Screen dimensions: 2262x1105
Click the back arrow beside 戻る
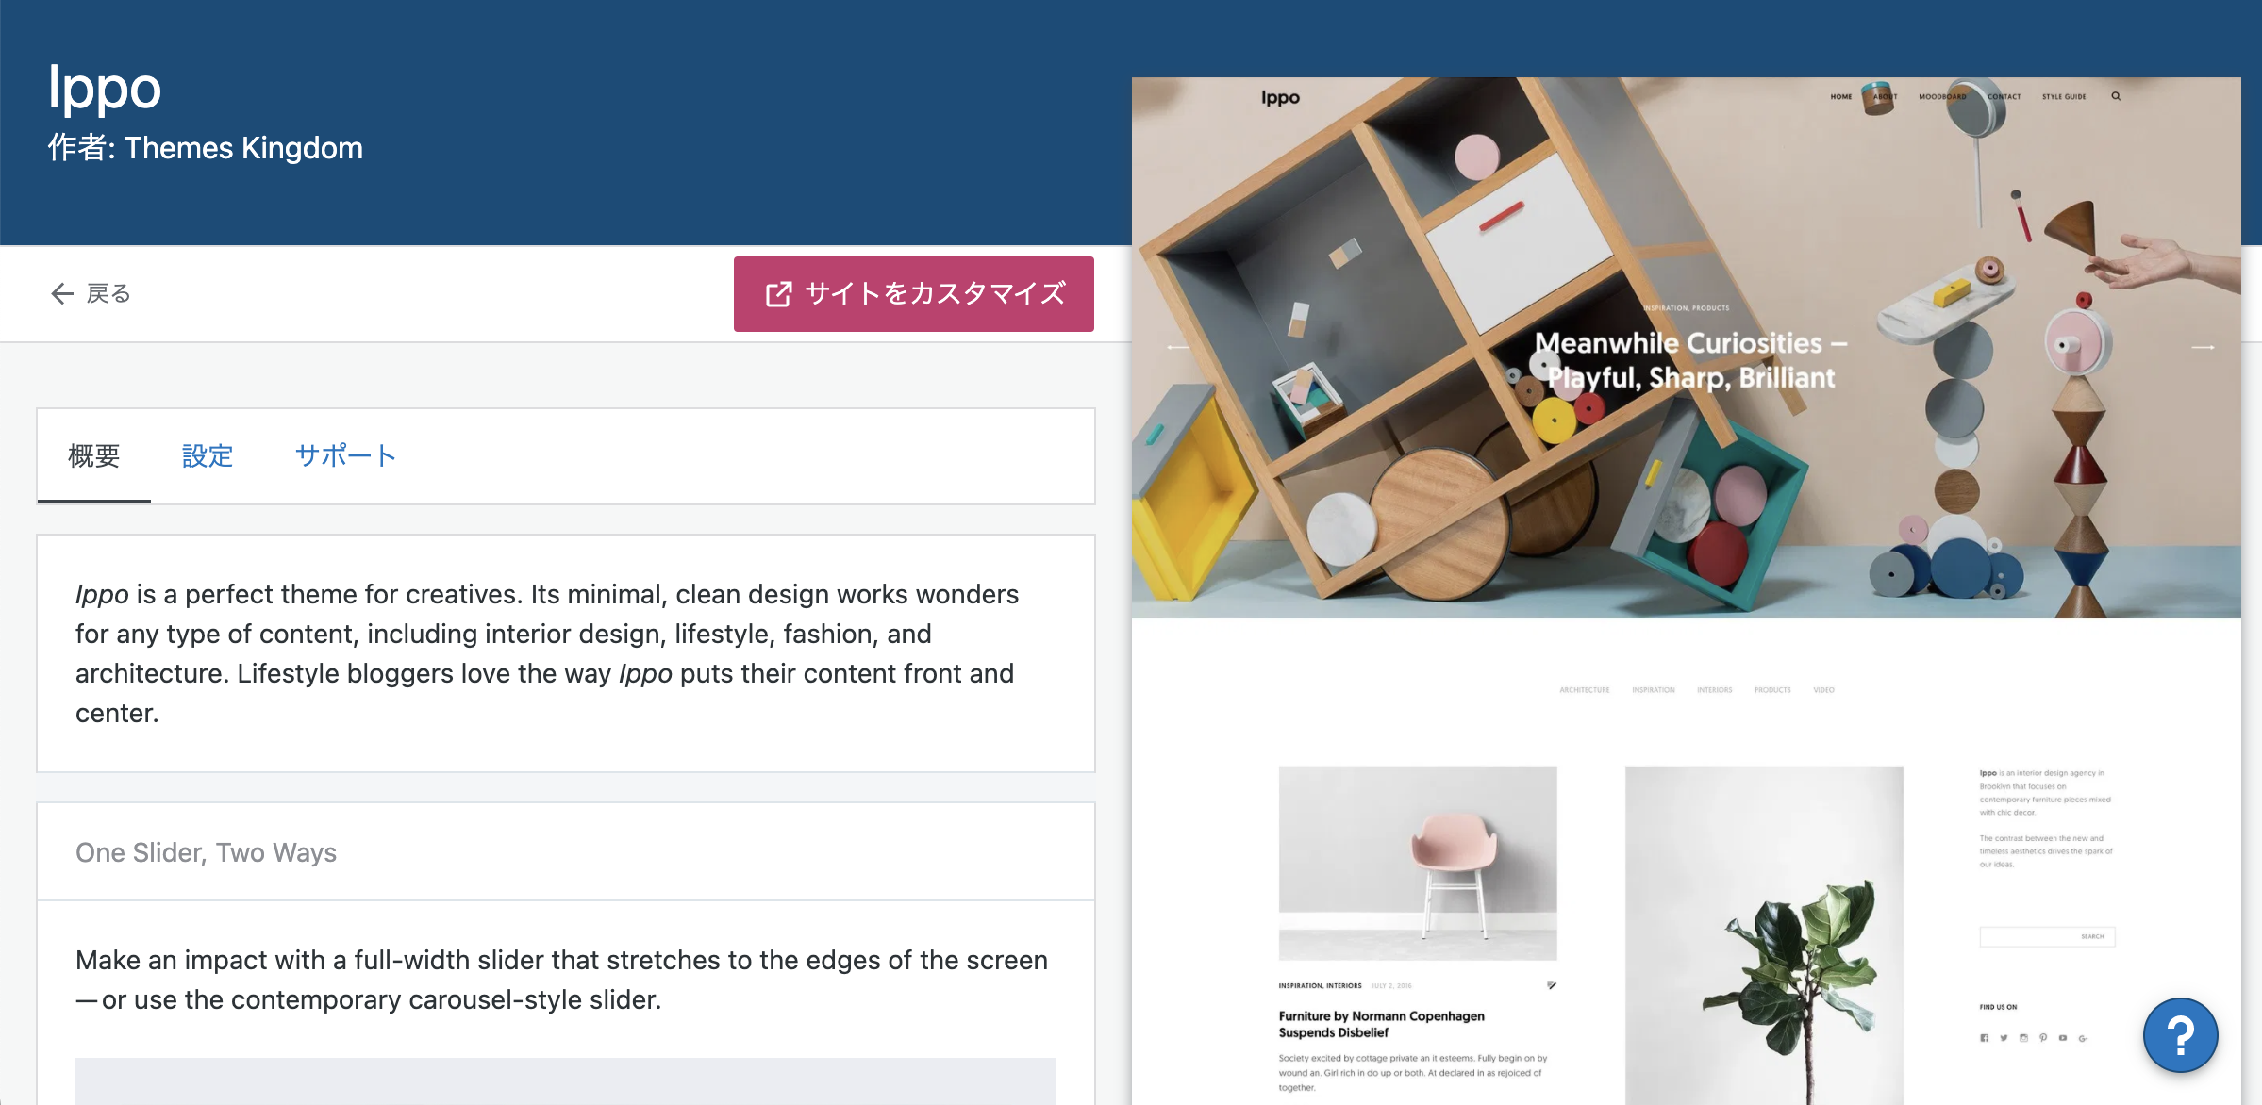pos(62,293)
